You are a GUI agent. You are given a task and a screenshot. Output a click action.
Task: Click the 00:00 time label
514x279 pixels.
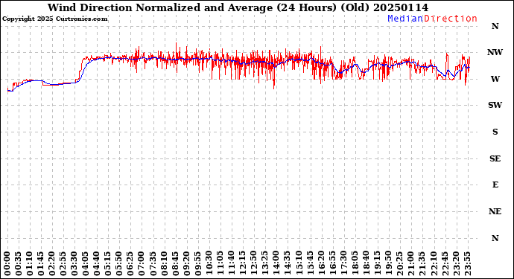pyautogui.click(x=7, y=263)
